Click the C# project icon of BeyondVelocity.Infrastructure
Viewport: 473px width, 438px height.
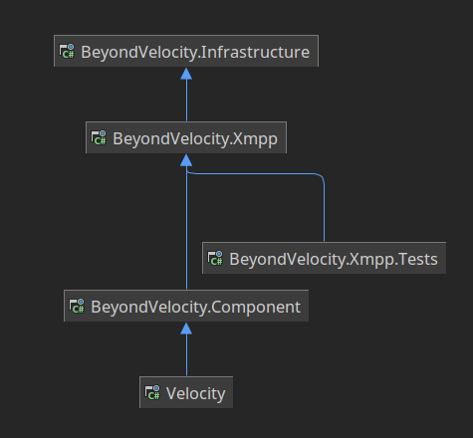point(67,52)
